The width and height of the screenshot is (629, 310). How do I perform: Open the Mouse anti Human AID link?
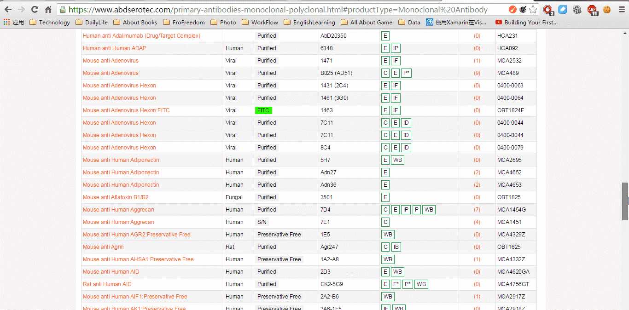pos(111,272)
